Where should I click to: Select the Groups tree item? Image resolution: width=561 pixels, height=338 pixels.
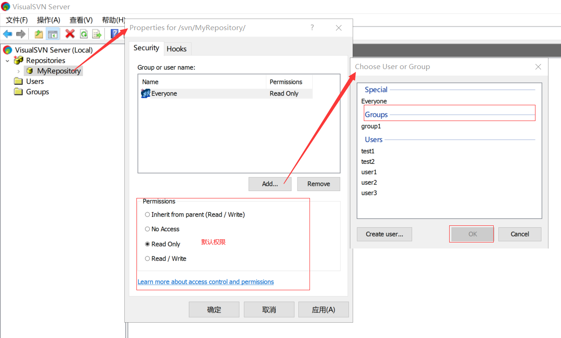tap(38, 92)
